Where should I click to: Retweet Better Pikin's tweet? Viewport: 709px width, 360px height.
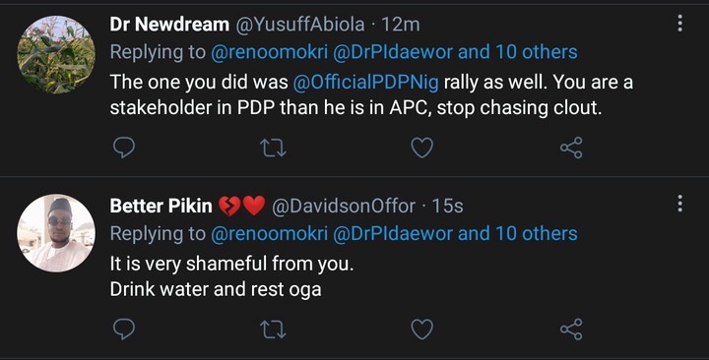274,329
